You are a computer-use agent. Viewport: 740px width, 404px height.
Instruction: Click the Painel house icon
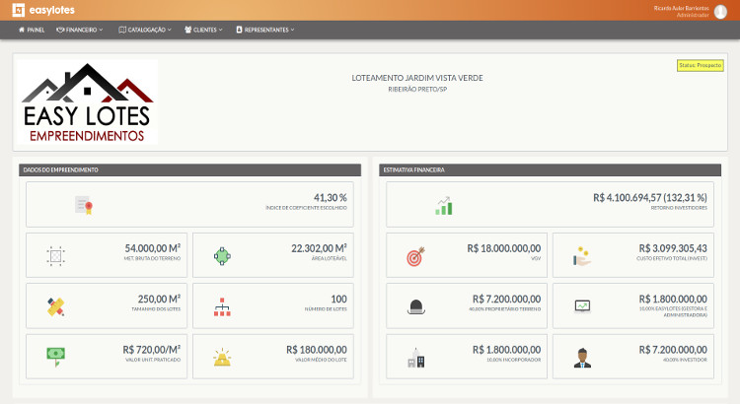coord(22,30)
